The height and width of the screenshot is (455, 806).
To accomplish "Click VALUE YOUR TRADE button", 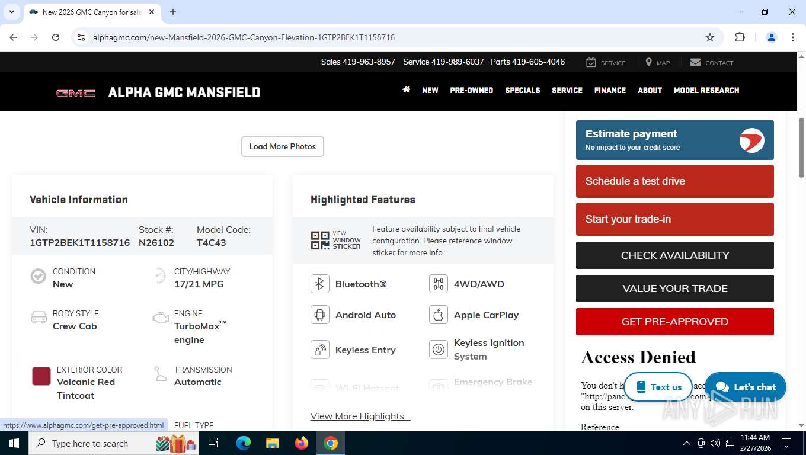I will 675,289.
